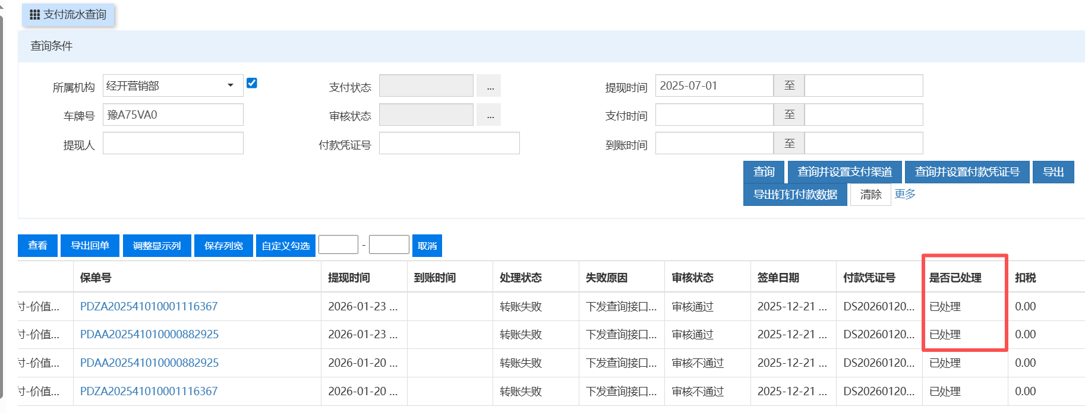Click the 审核状态 field

point(426,115)
